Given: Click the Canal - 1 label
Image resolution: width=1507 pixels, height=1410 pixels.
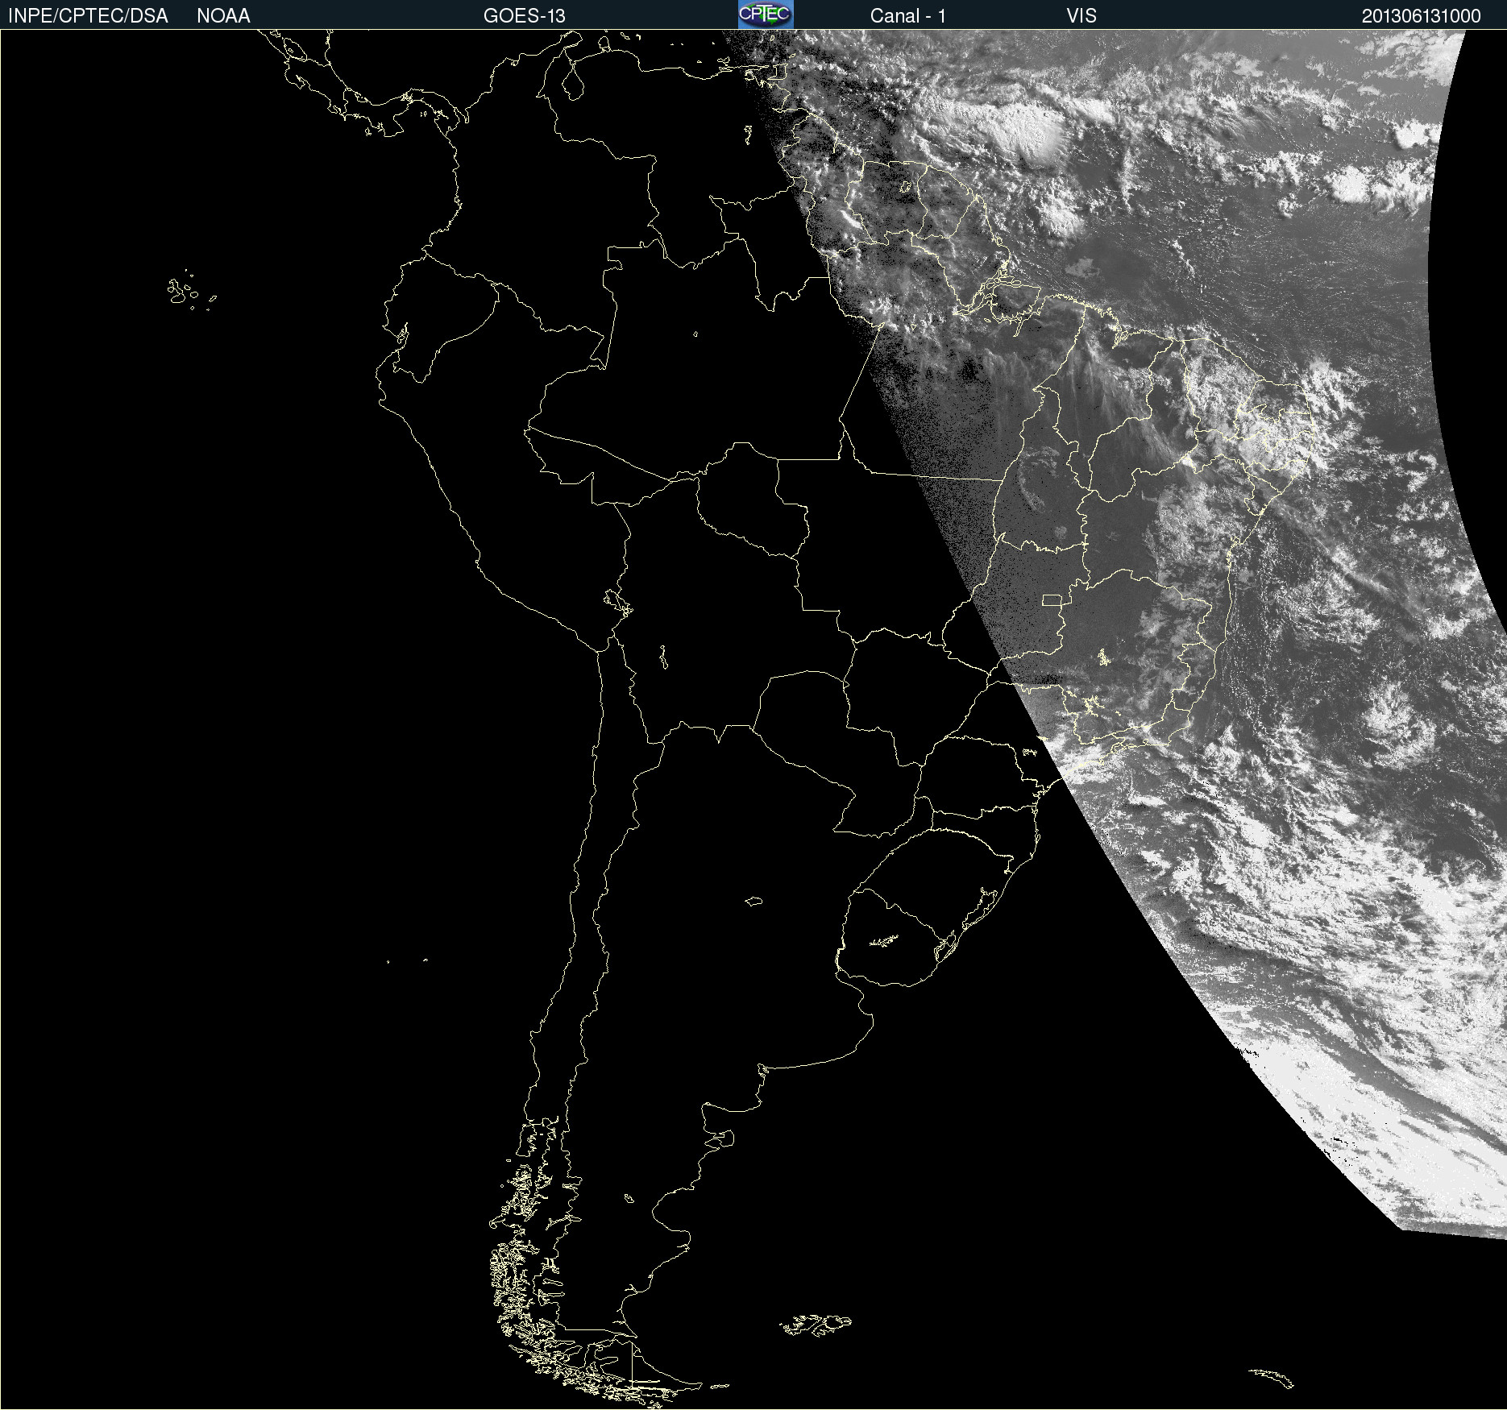Looking at the screenshot, I should pos(907,16).
